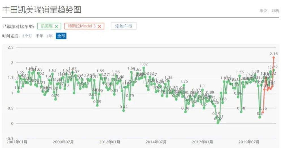Click the 1.75 Camry latest data point
283x148 pixels.
[x=274, y=70]
